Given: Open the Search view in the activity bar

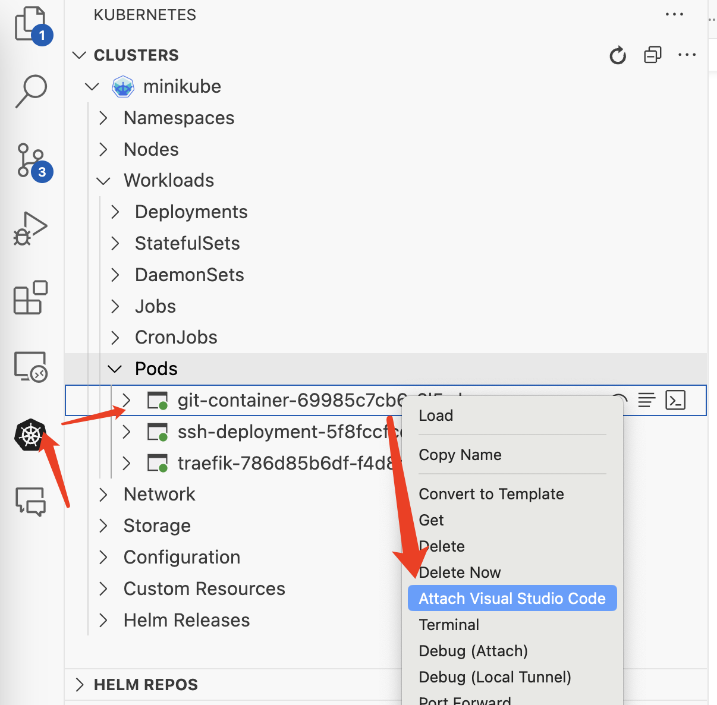Looking at the screenshot, I should [x=31, y=91].
